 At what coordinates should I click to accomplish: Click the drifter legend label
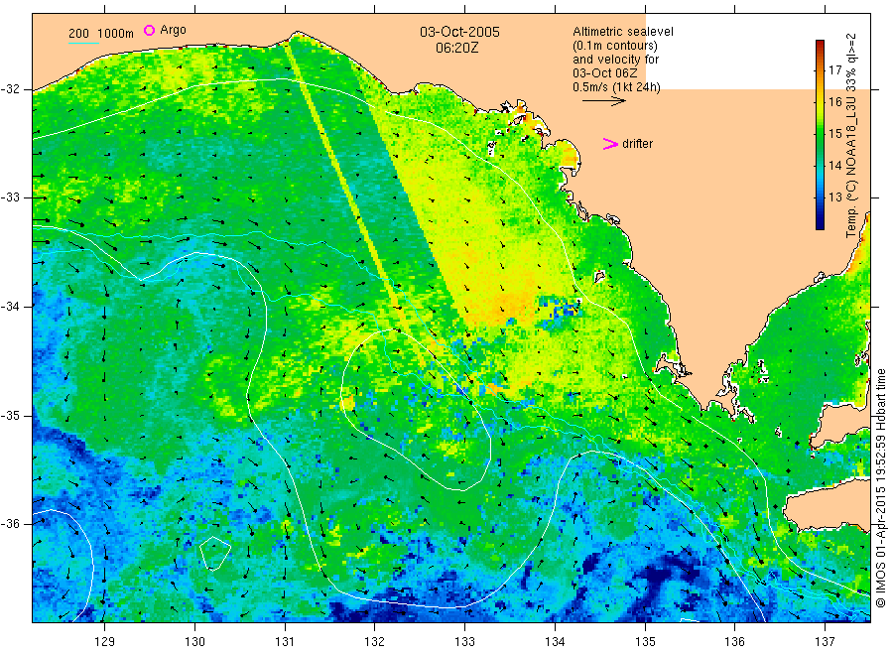(x=637, y=144)
